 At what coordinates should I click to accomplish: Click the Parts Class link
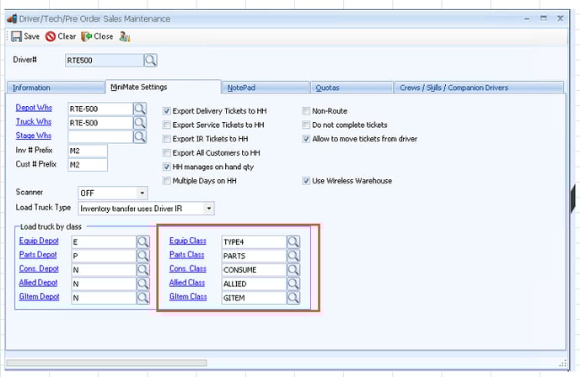(187, 255)
